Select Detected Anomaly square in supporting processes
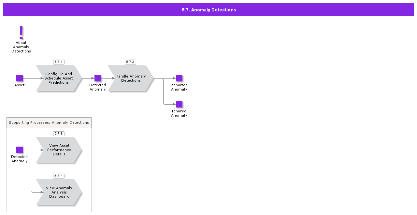Screen dimensions: 417x215 [20, 150]
